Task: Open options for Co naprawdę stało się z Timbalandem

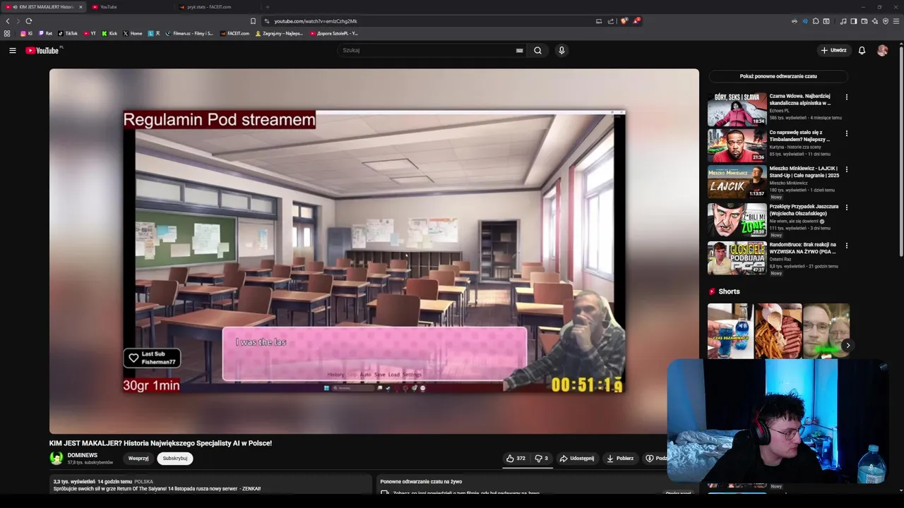Action: pos(846,133)
